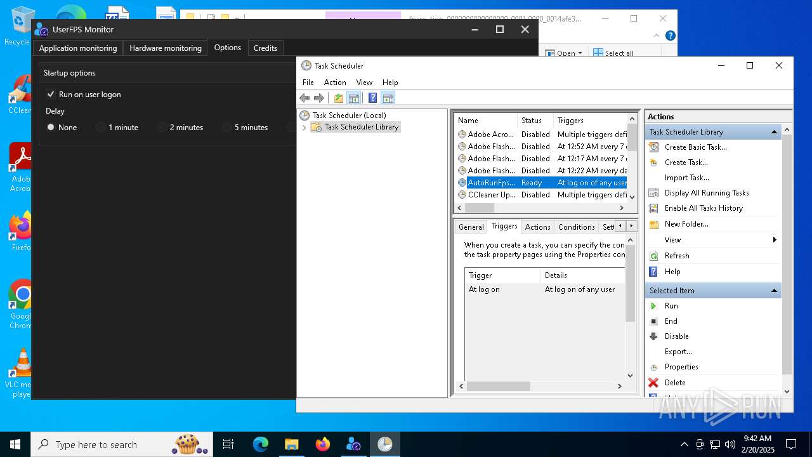Viewport: 812px width, 457px height.
Task: Click the tab strip scroll-right arrow
Action: pyautogui.click(x=631, y=226)
